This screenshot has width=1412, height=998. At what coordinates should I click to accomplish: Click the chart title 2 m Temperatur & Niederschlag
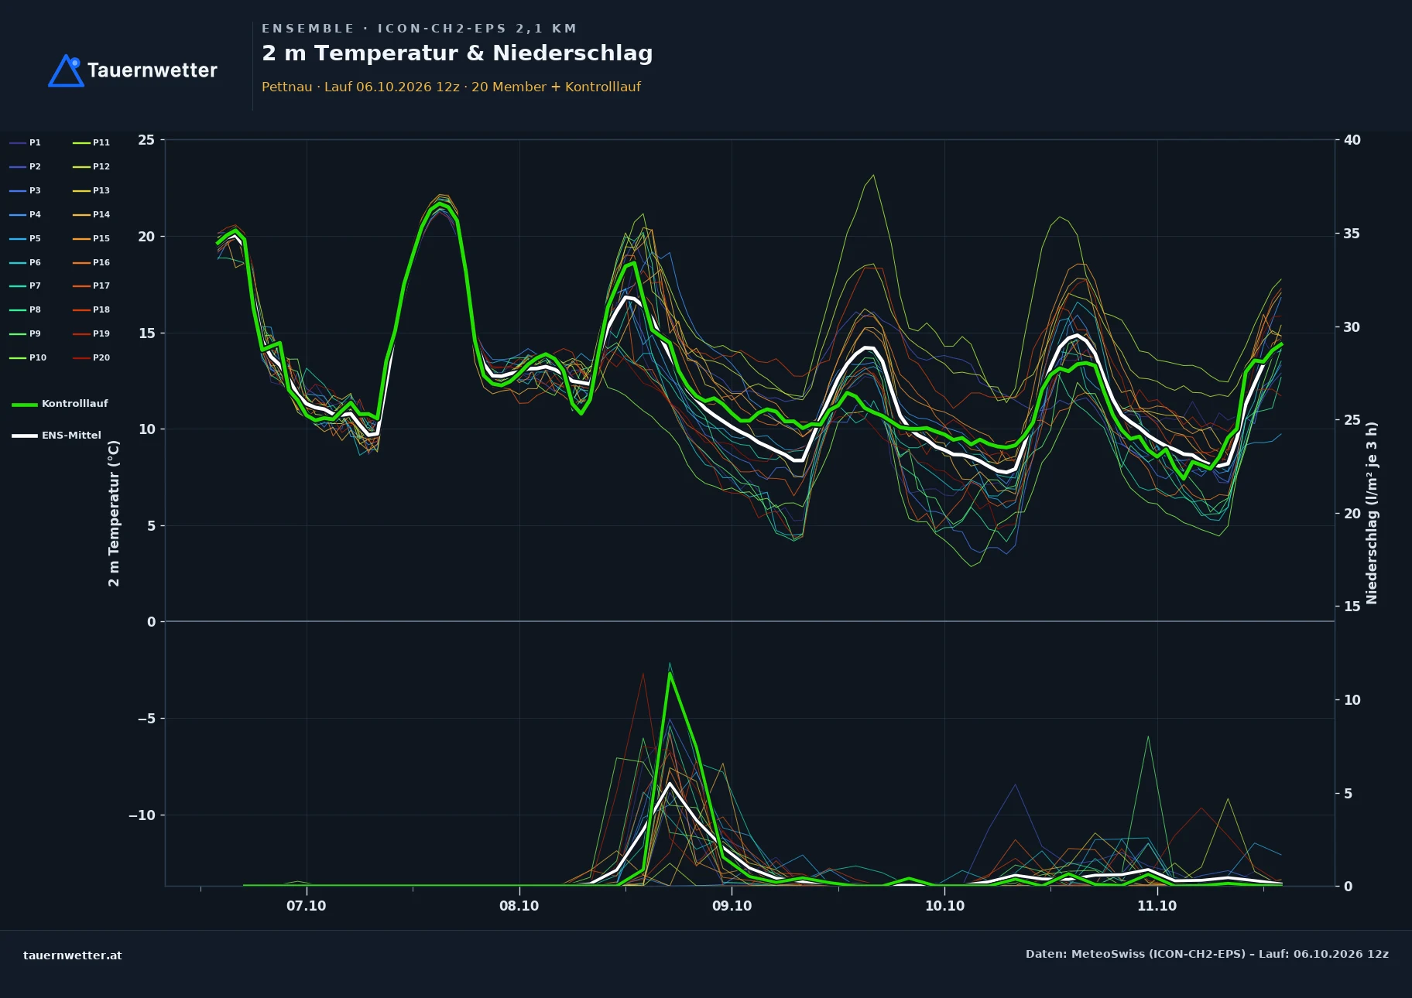click(458, 53)
